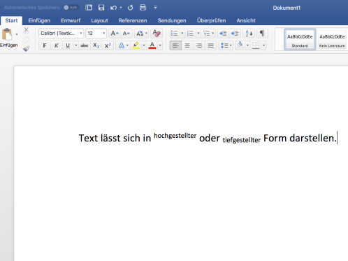Redo with the circular arrow icon
This screenshot has height=261, width=348.
tap(130, 8)
